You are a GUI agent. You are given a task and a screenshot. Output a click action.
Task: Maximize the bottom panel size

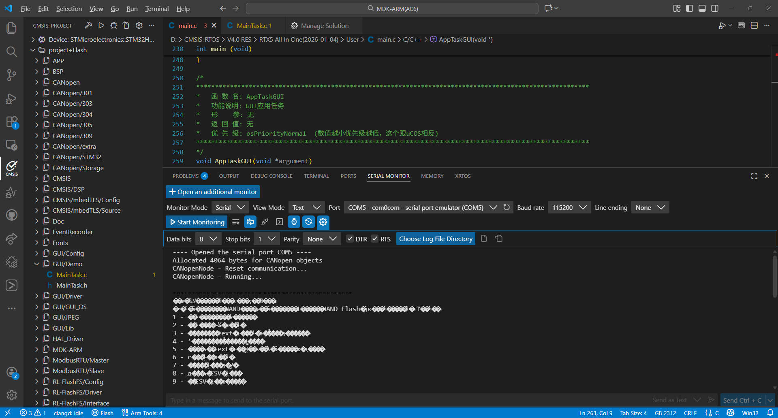point(754,176)
